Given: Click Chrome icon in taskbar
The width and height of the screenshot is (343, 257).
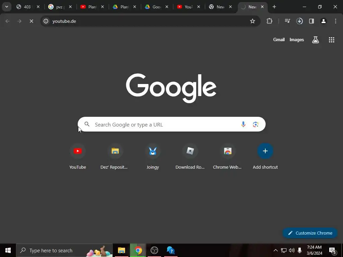Looking at the screenshot, I should coord(138,250).
